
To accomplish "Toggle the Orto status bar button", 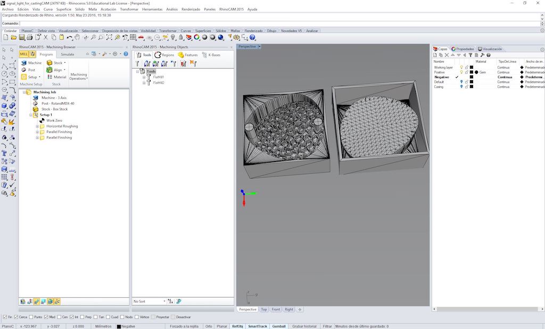I will click(209, 326).
